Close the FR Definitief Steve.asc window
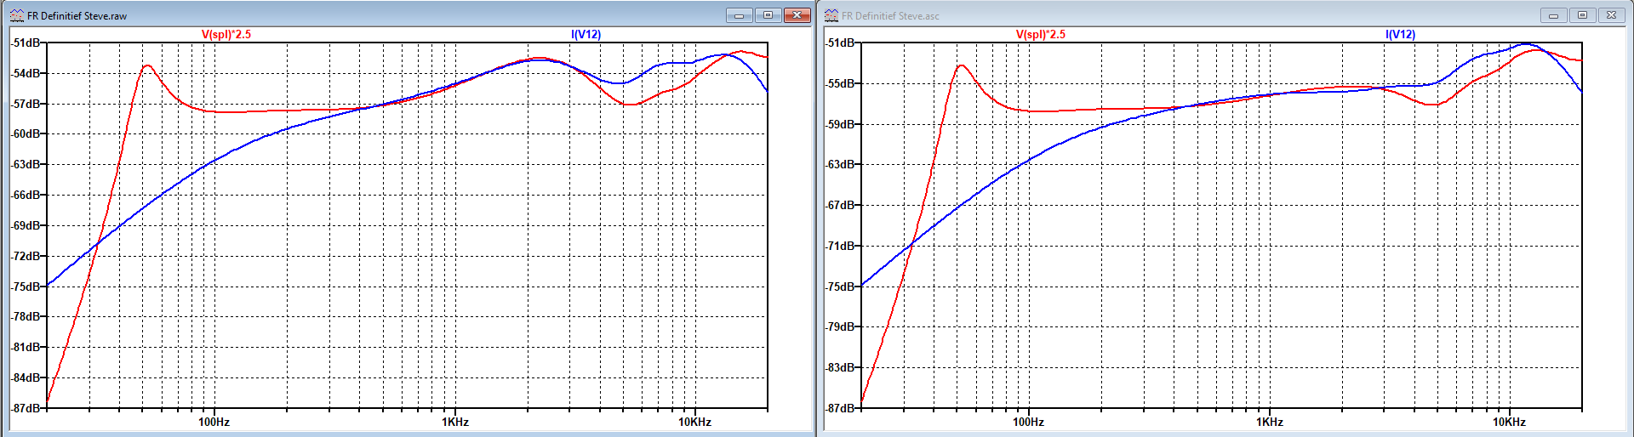This screenshot has height=437, width=1634. click(1611, 15)
